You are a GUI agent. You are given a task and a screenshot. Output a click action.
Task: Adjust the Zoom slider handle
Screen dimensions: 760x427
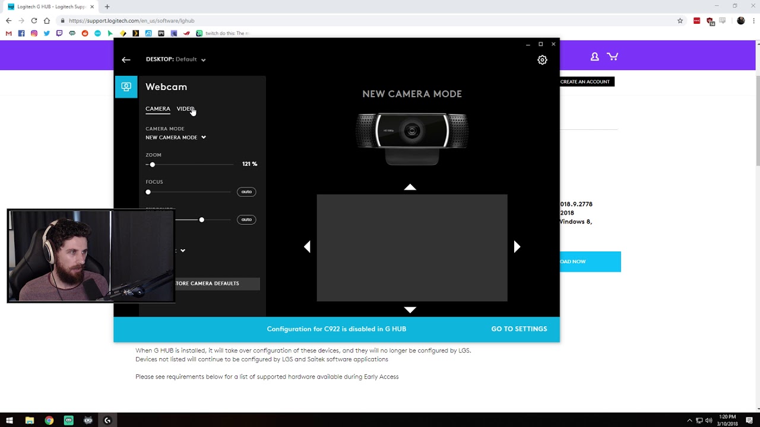coord(152,164)
